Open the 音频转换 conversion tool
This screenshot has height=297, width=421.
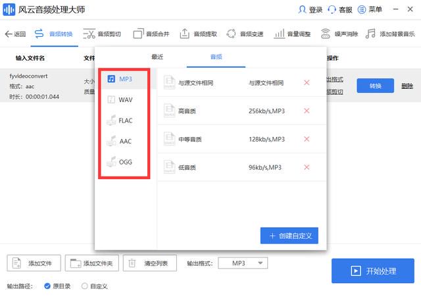click(x=54, y=34)
